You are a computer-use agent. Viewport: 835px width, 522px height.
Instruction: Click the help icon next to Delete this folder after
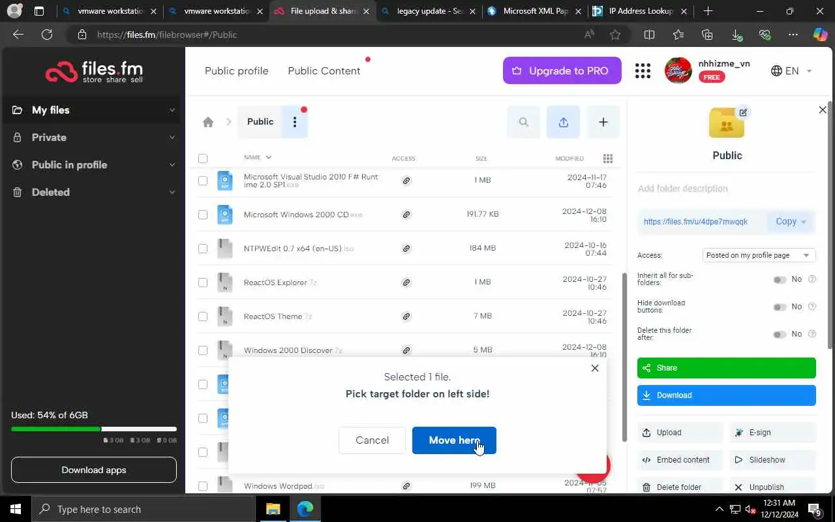[812, 334]
